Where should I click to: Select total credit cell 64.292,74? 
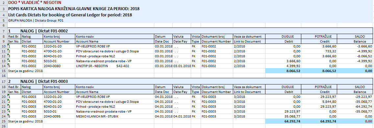coord(319,121)
